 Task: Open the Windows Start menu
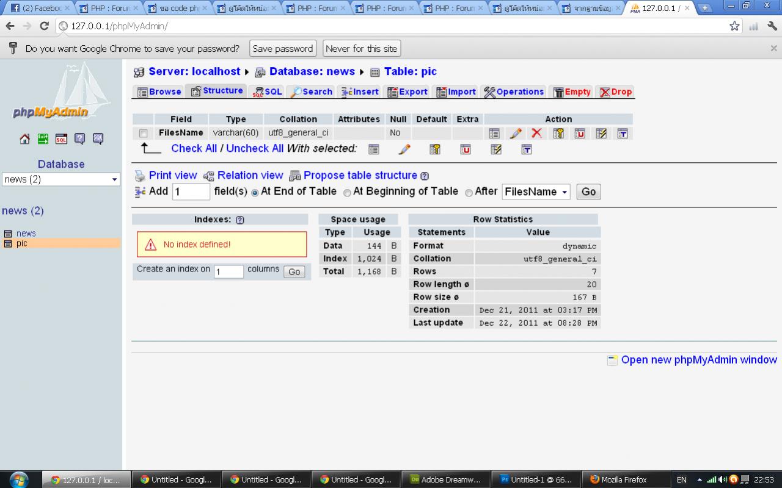point(20,479)
